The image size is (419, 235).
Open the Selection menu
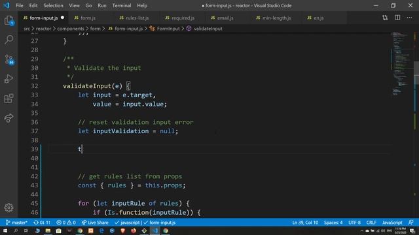[53, 6]
